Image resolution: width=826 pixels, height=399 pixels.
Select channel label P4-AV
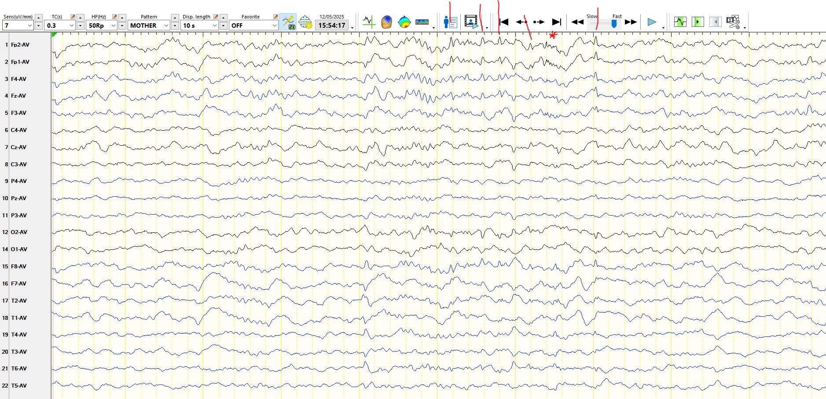(x=19, y=181)
